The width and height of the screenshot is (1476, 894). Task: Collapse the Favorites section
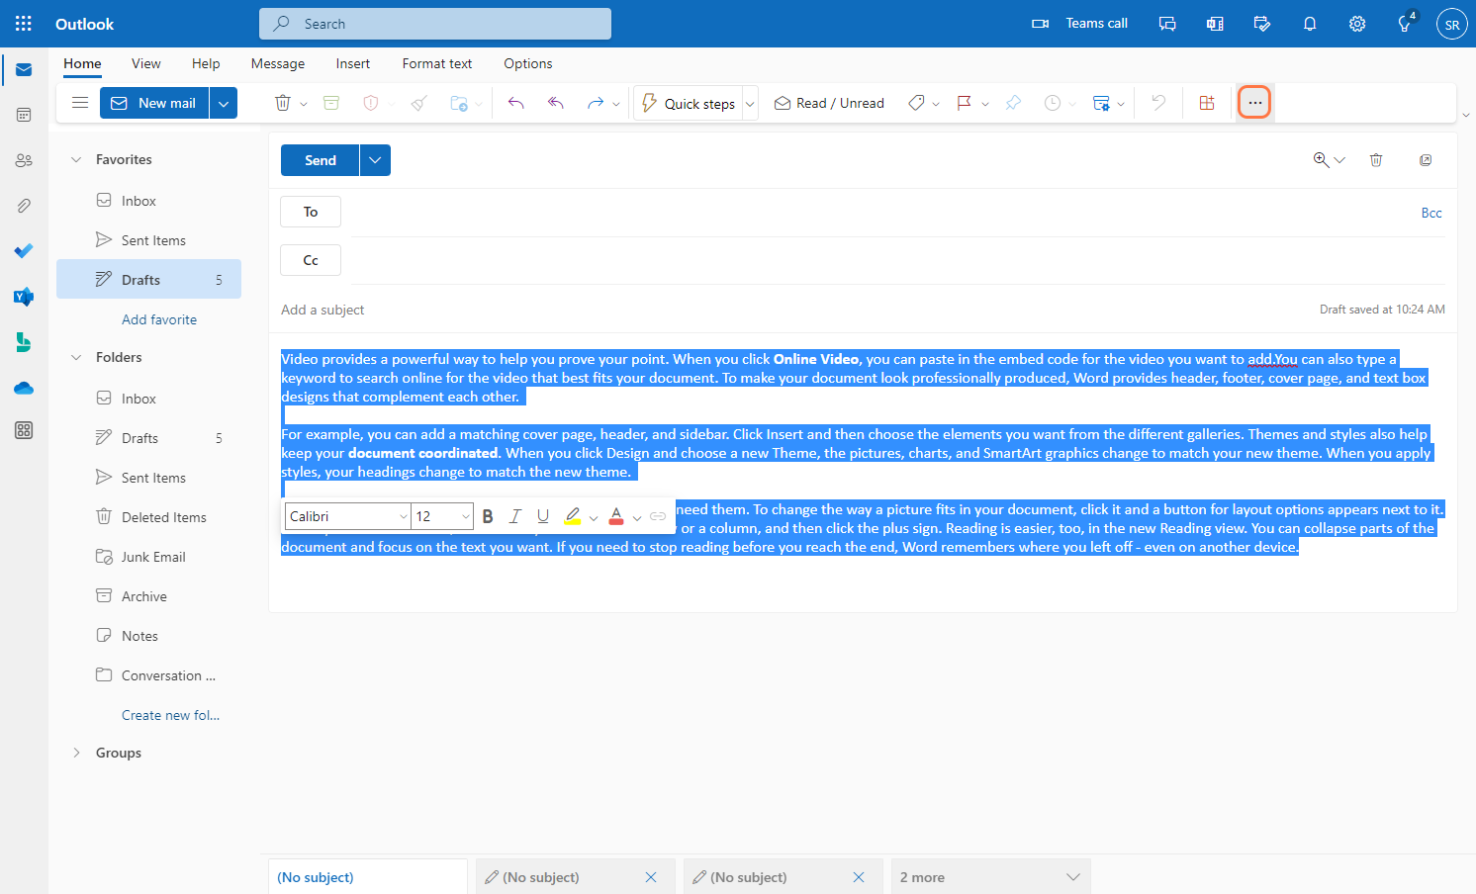[76, 160]
